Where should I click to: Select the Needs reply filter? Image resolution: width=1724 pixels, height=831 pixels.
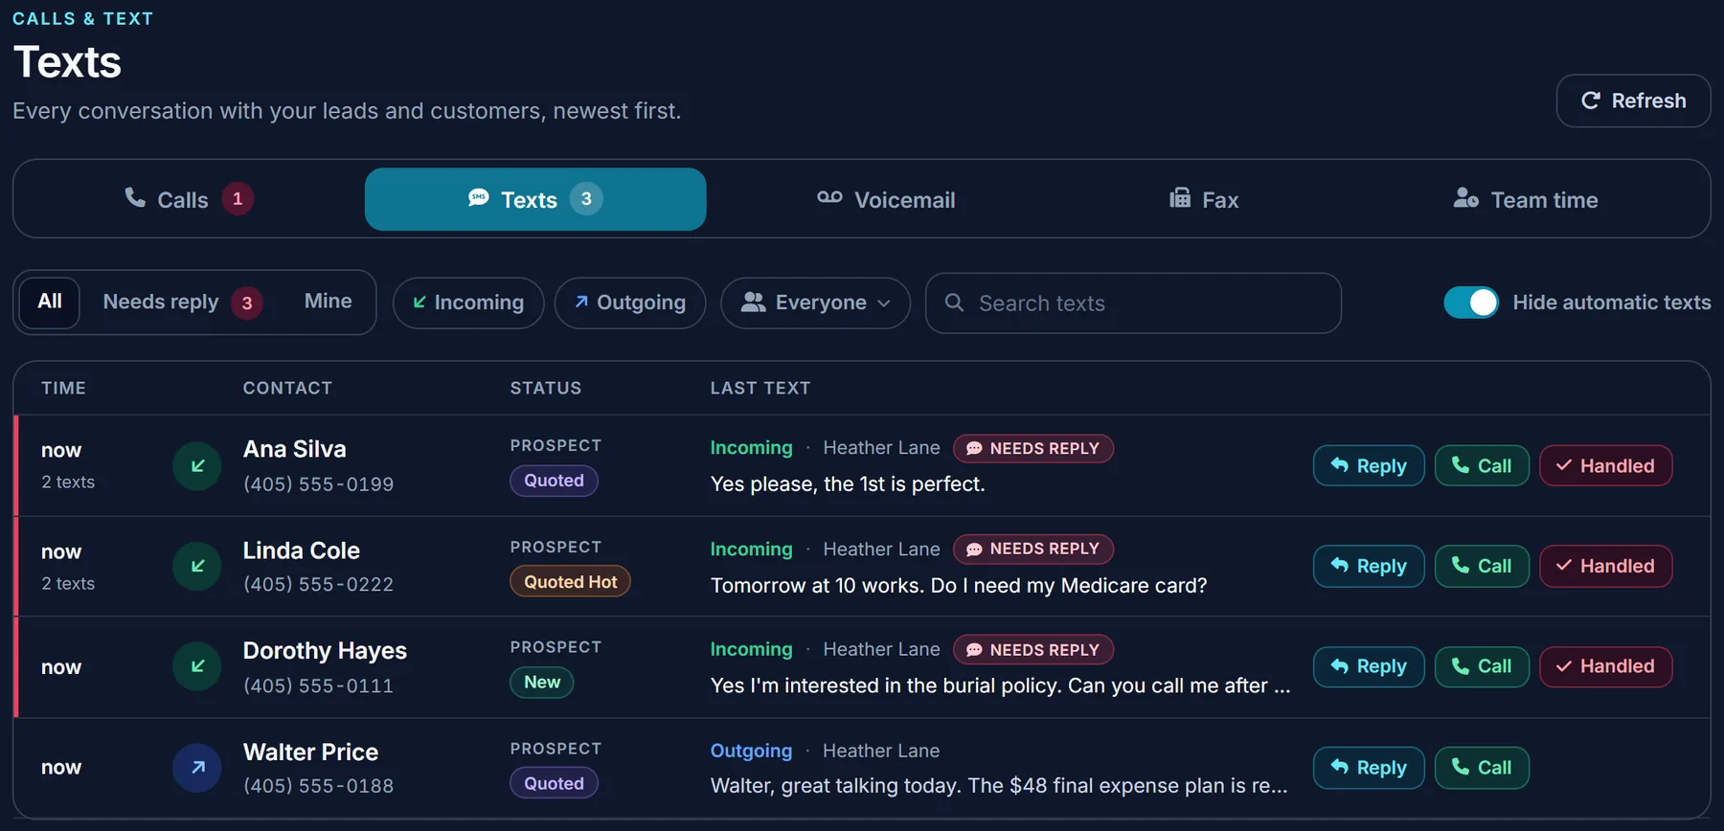[x=182, y=303]
